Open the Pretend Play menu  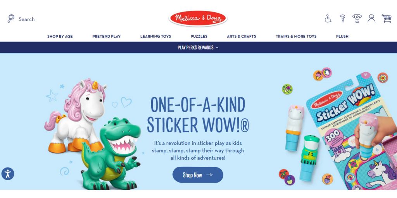(106, 36)
